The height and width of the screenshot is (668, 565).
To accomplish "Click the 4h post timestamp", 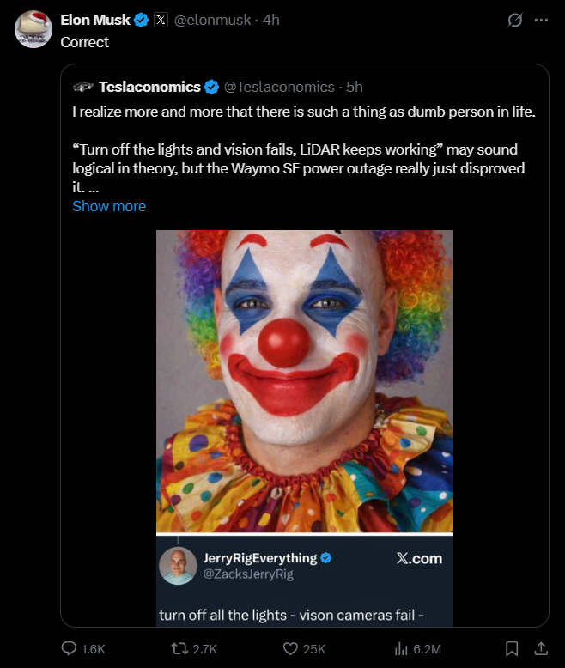I will 271,20.
